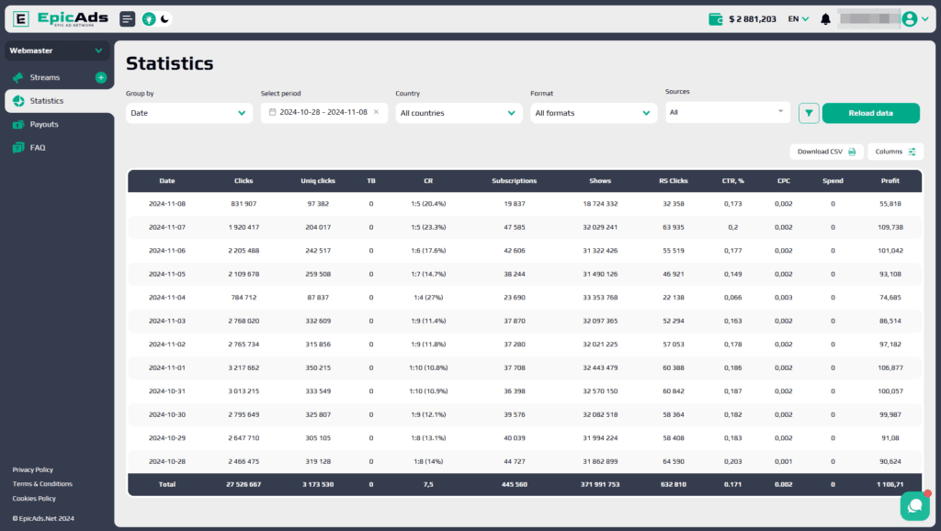
Task: Click the shows value 32 443 479
Action: coord(600,367)
